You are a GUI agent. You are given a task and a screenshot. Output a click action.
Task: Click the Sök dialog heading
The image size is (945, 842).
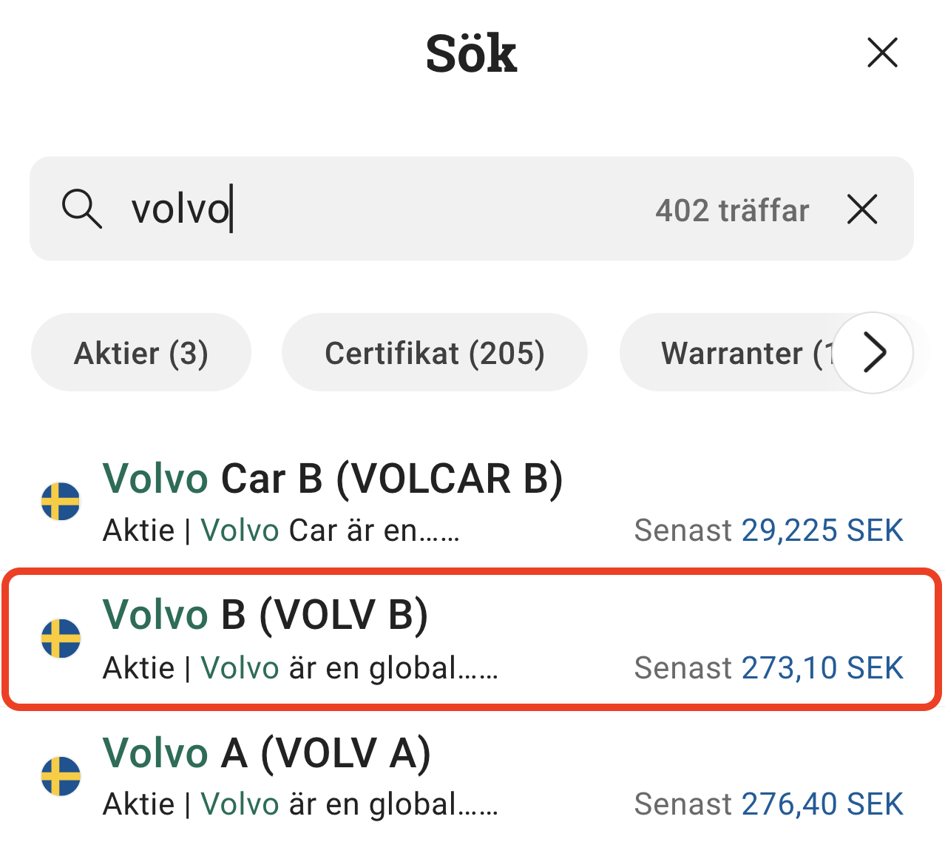click(x=471, y=53)
